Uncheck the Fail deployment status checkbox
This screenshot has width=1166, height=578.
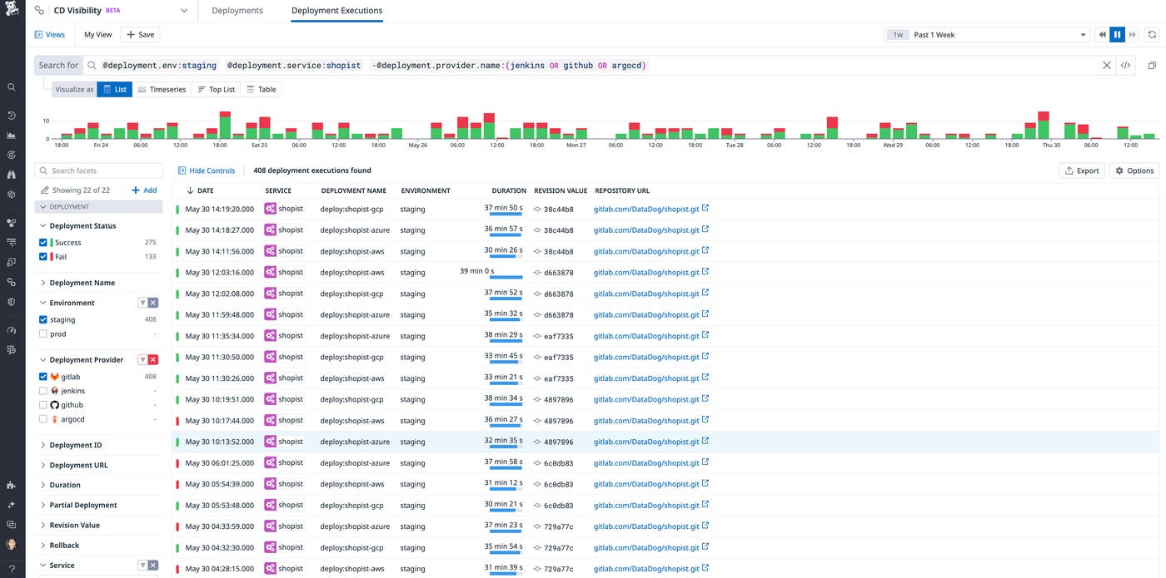coord(43,257)
